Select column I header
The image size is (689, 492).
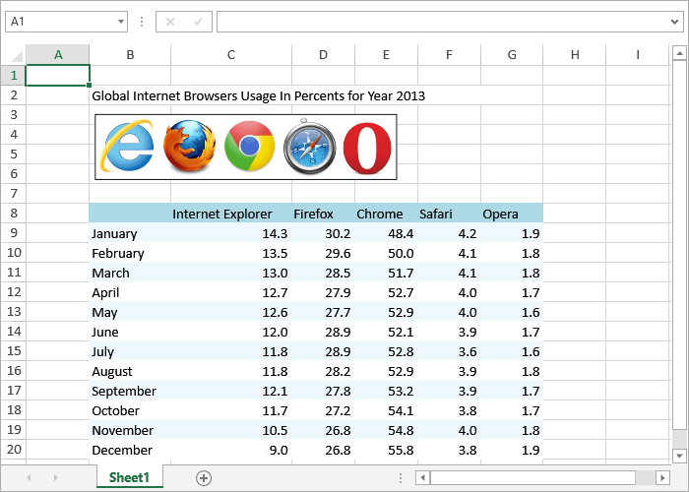(638, 54)
